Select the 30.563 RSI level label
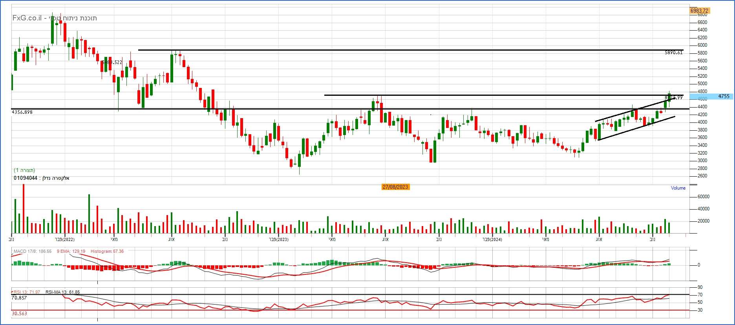 click(19, 314)
